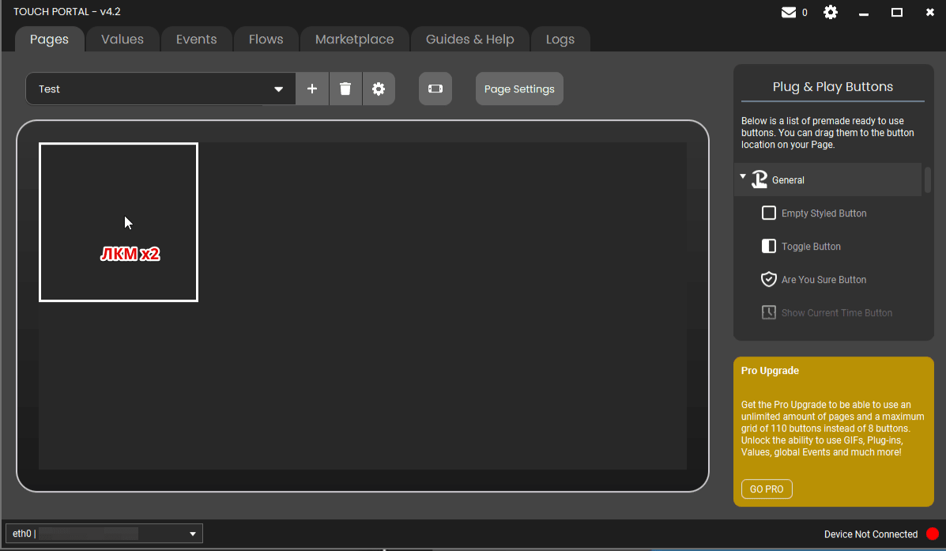Click the GO PRO button
Screen dimensions: 946x551
767,489
